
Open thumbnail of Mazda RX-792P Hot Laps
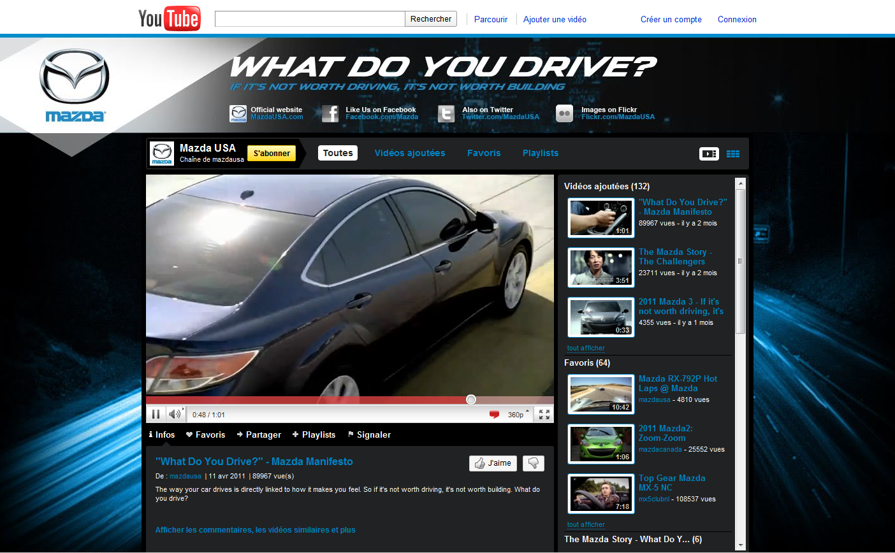click(x=600, y=394)
